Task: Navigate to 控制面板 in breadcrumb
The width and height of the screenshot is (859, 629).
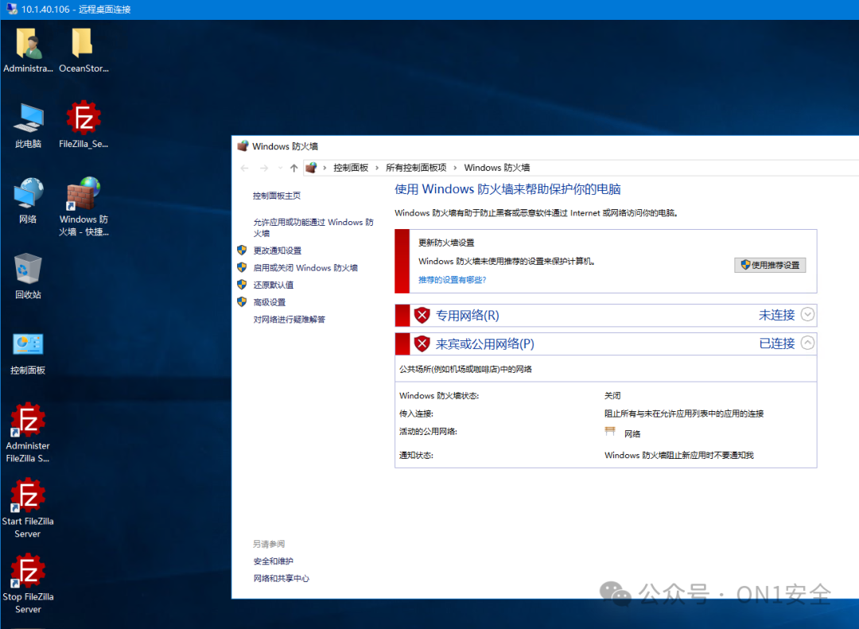Action: 352,168
